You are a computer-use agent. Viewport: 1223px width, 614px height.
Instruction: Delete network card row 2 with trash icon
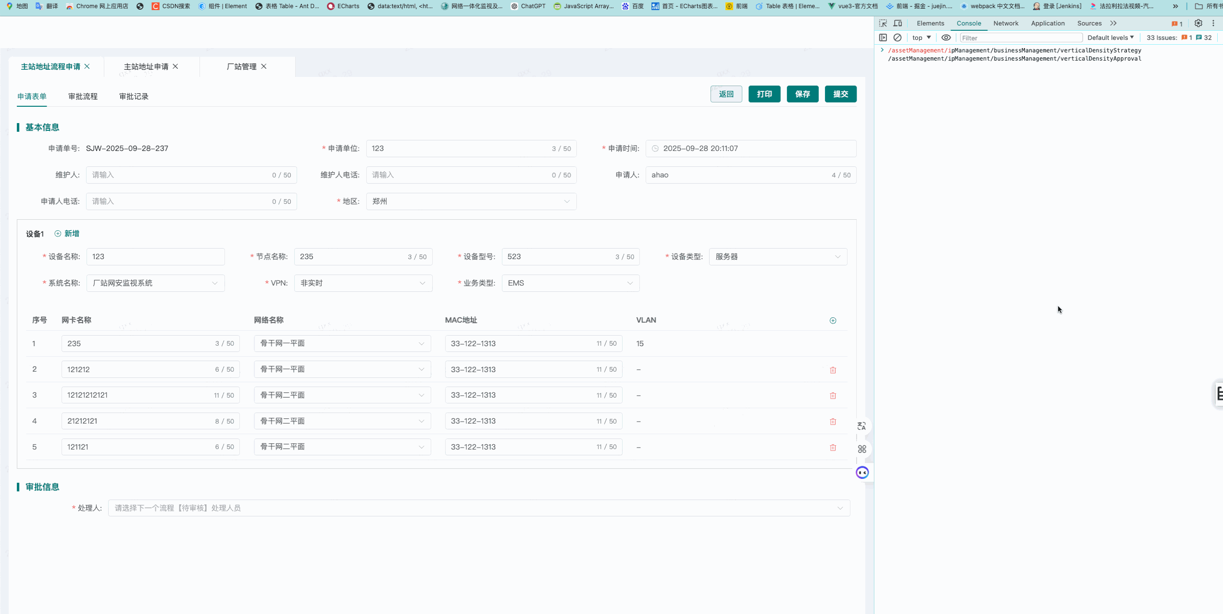[833, 370]
